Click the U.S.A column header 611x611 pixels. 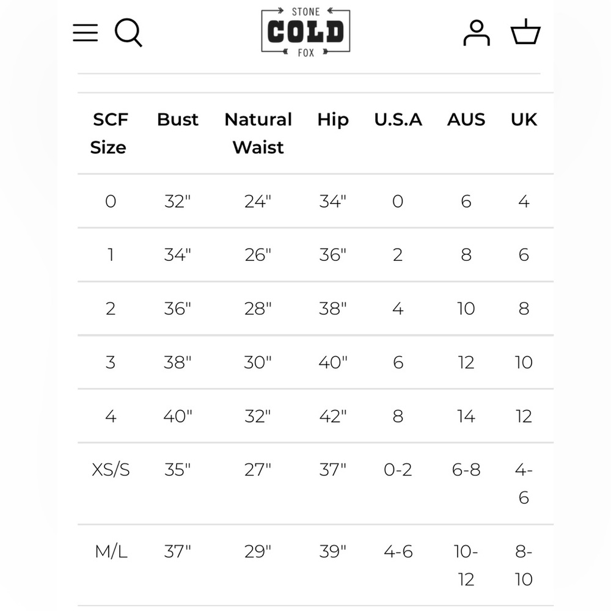point(398,119)
